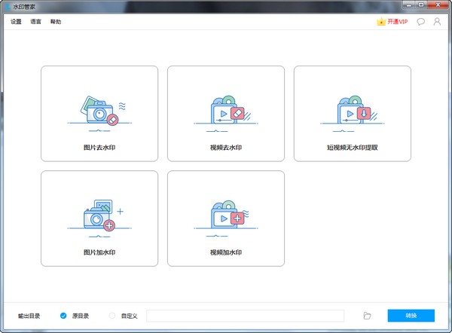Click the 开通VIP link

(398, 22)
